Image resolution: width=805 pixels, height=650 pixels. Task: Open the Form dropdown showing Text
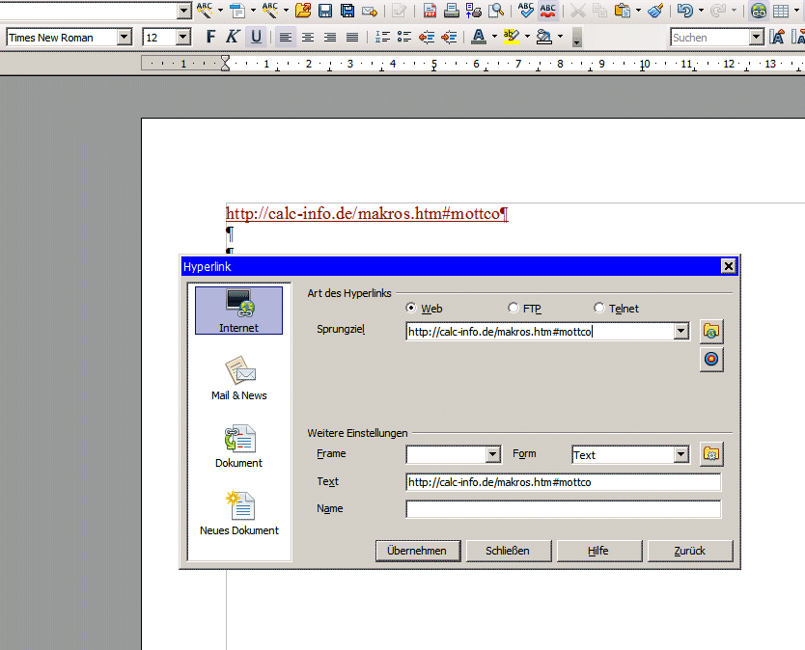point(680,454)
